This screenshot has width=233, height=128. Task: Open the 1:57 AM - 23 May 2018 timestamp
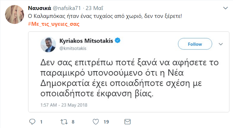point(64,105)
